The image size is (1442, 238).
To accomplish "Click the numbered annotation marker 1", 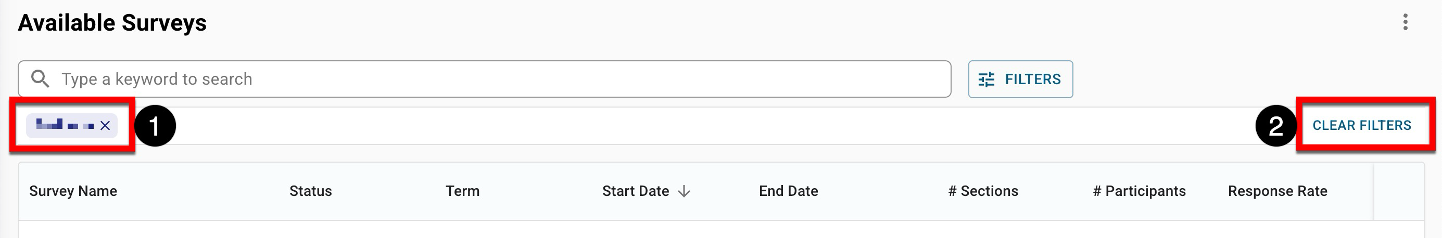I will pos(155,126).
